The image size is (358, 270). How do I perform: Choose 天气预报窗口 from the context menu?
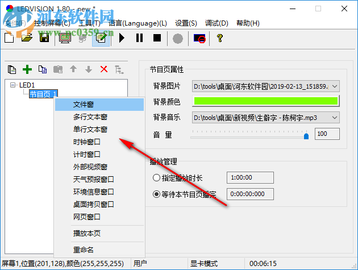tap(99, 179)
